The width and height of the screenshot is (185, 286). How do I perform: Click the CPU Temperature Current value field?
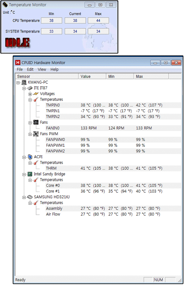(75, 20)
